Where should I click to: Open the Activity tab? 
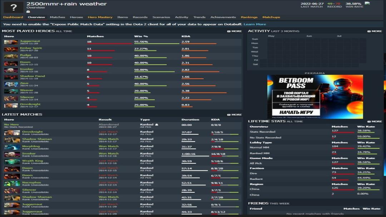tap(182, 17)
